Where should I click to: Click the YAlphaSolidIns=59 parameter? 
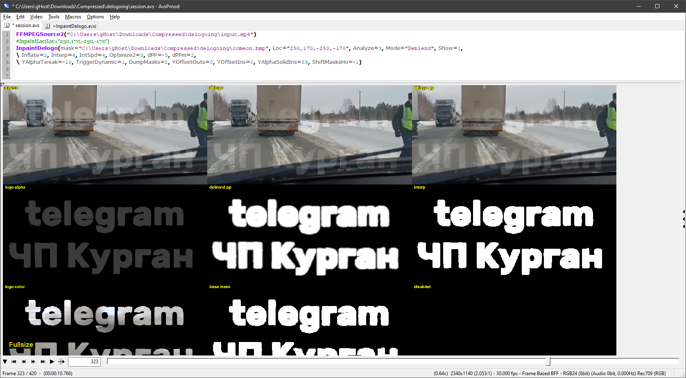pyautogui.click(x=283, y=62)
